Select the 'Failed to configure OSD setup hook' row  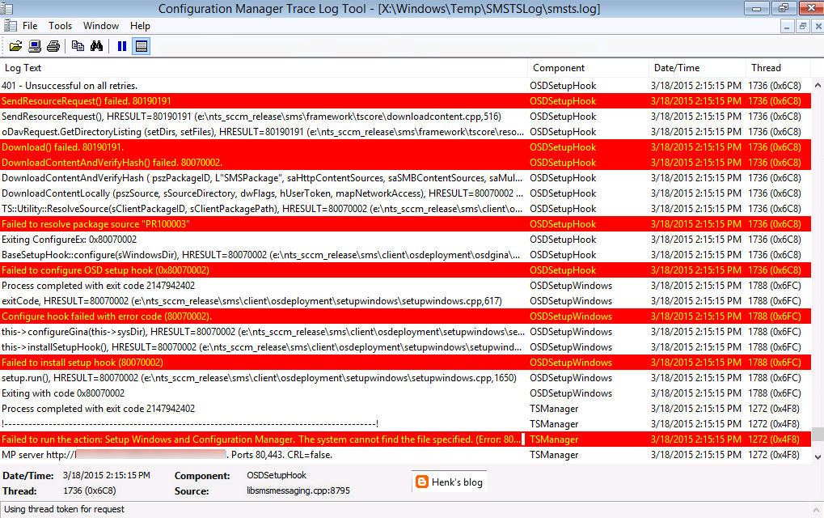coord(405,270)
